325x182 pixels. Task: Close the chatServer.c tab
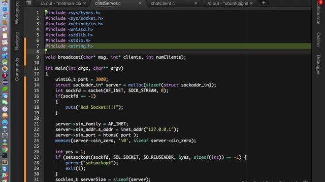[x=140, y=3]
